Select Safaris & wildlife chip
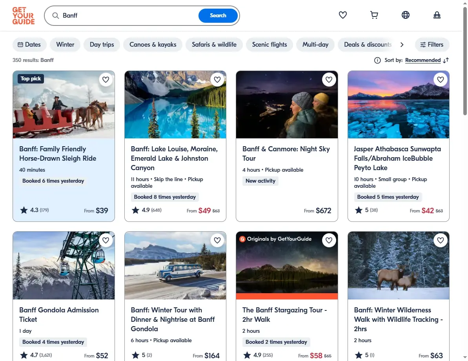Image resolution: width=468 pixels, height=361 pixels. click(x=214, y=45)
